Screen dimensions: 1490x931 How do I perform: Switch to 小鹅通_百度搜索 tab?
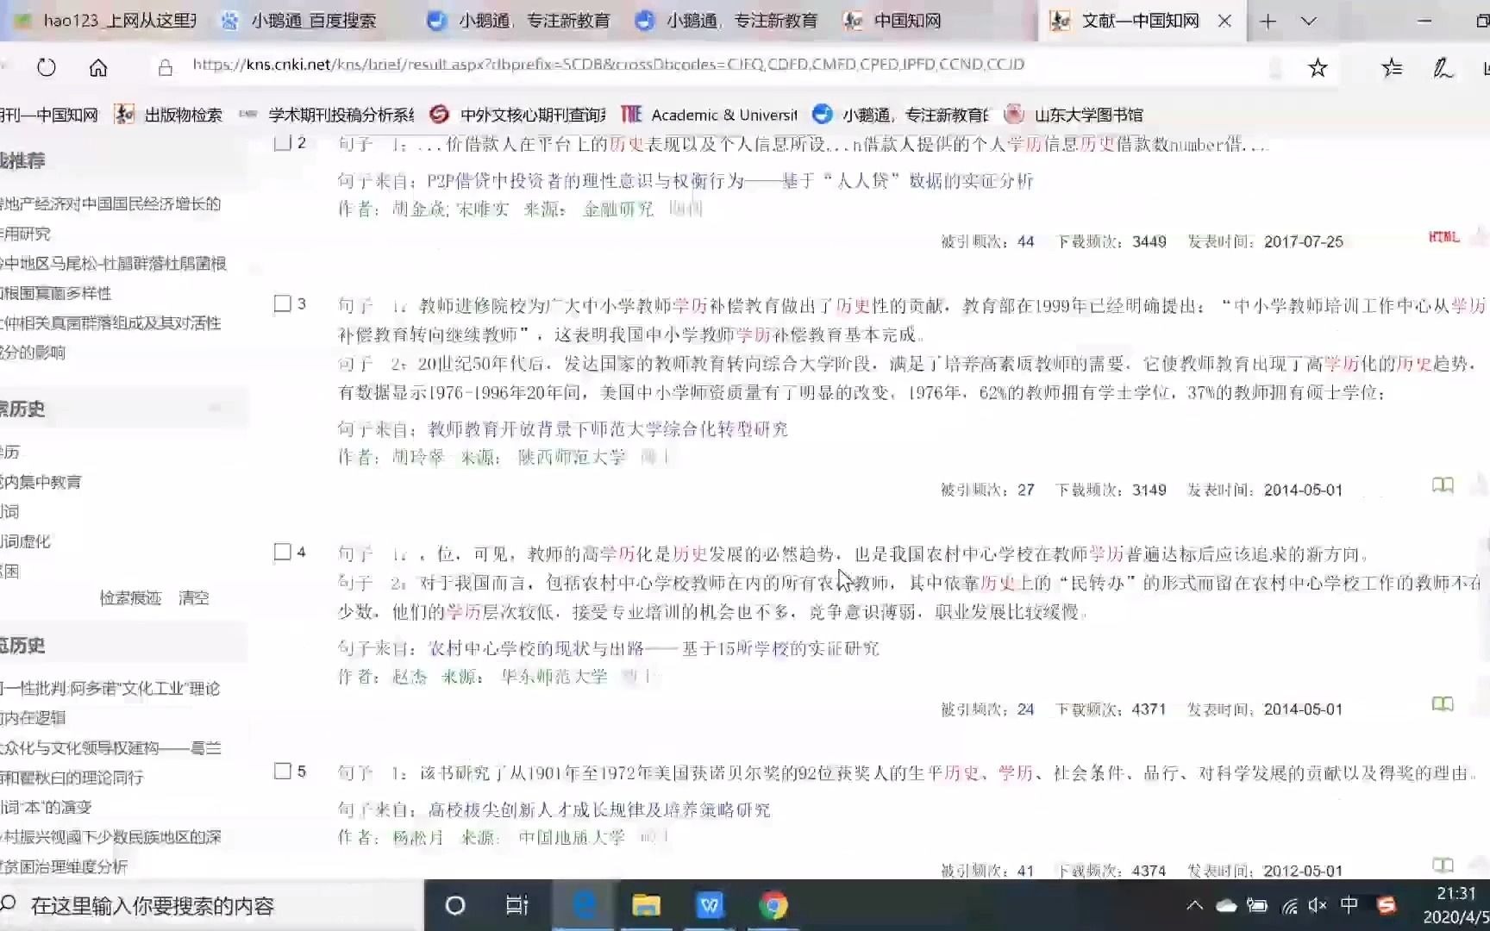pyautogui.click(x=300, y=21)
